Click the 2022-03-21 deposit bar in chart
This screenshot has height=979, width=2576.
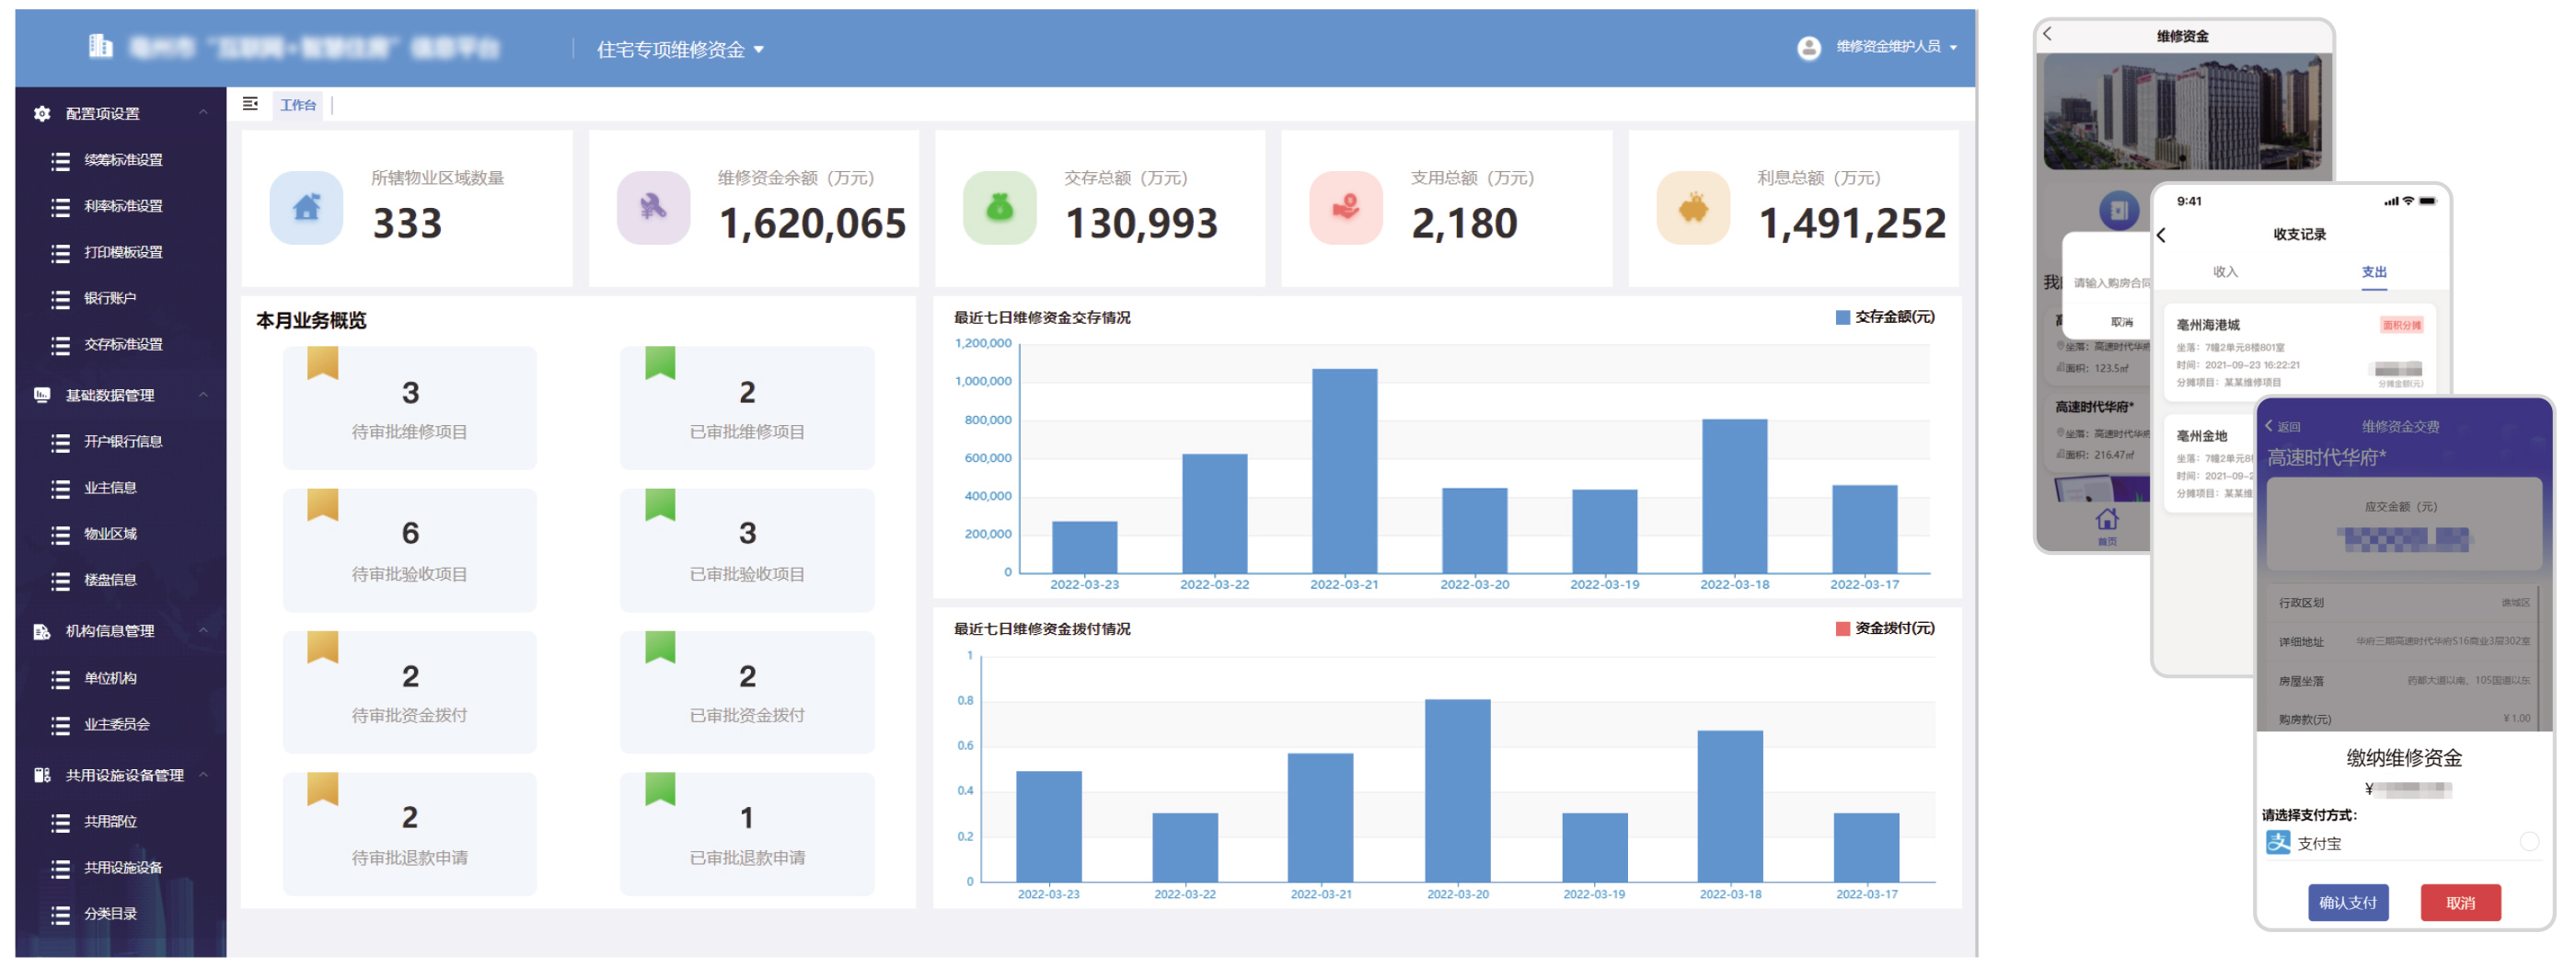(x=1344, y=470)
